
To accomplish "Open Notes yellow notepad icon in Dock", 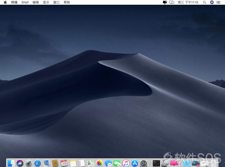I will 73,163.
